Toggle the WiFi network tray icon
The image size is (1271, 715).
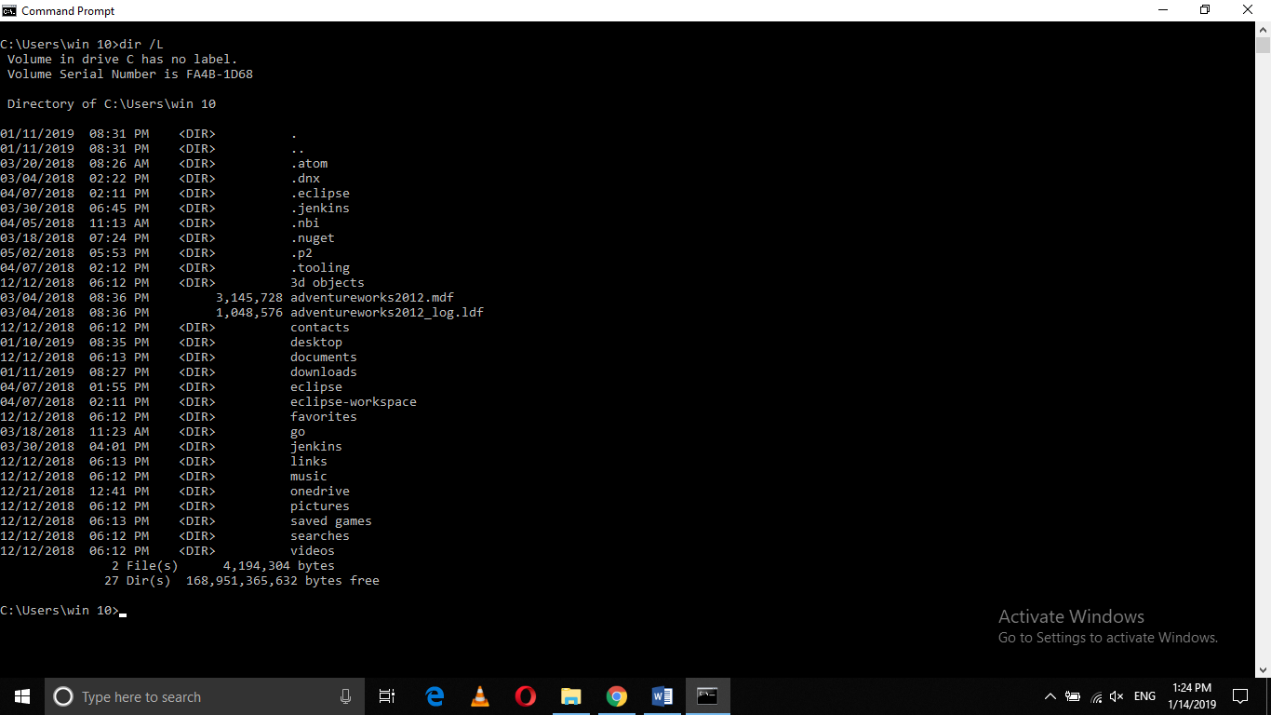tap(1094, 696)
